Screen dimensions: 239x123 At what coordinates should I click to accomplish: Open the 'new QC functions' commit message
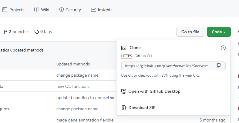click(x=73, y=86)
